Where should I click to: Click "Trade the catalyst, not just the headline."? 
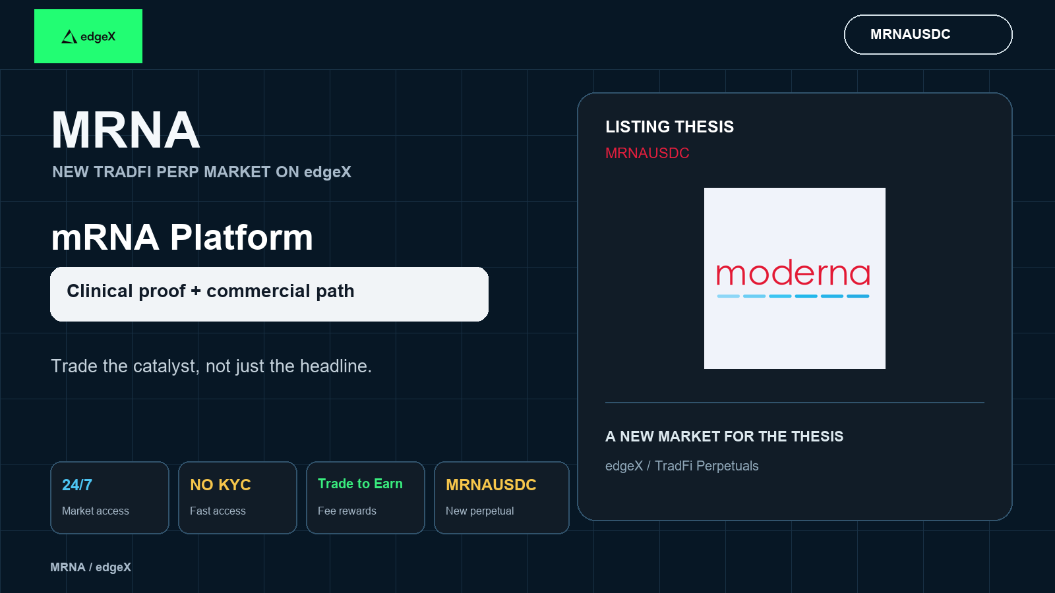(x=211, y=366)
